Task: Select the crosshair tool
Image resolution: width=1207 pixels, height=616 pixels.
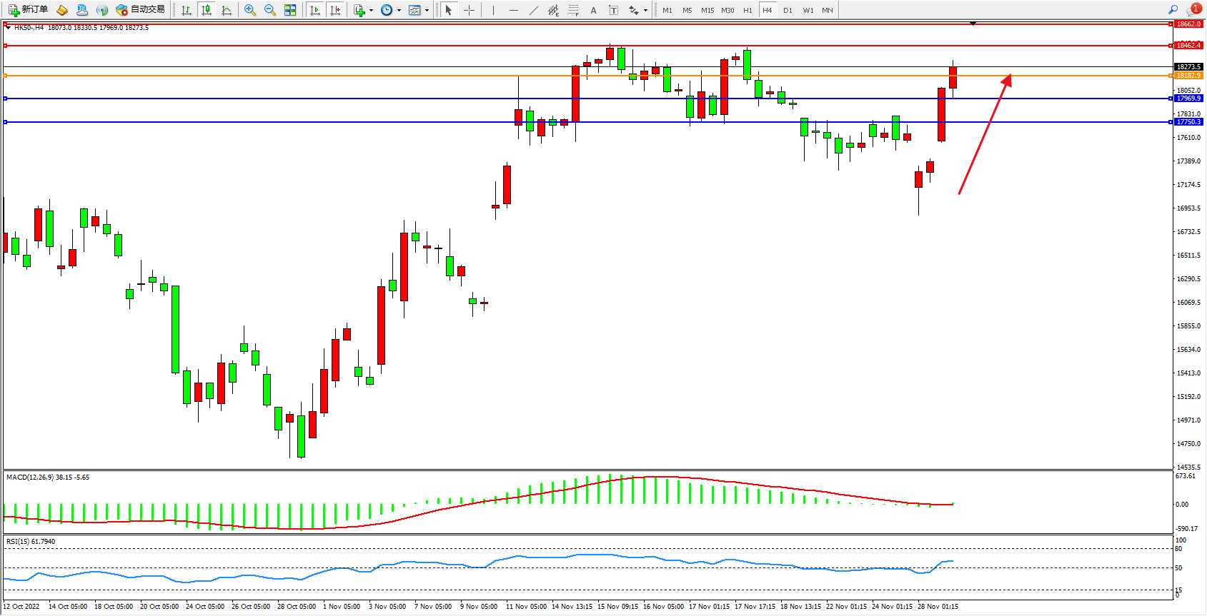Action: point(469,10)
